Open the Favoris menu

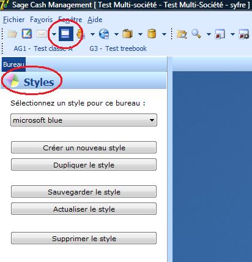pos(41,20)
